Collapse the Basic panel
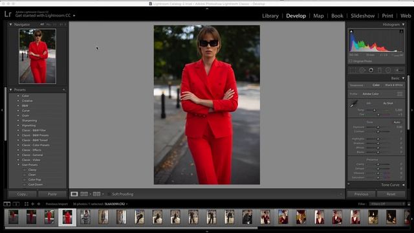The image size is (414, 233). pos(403,78)
